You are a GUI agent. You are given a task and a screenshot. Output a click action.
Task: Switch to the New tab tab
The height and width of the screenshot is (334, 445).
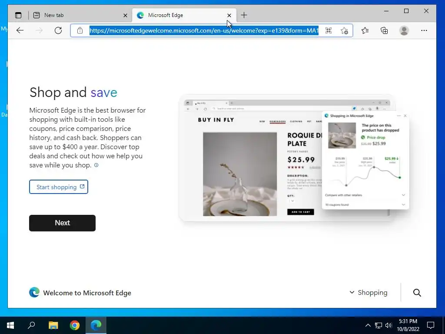80,15
